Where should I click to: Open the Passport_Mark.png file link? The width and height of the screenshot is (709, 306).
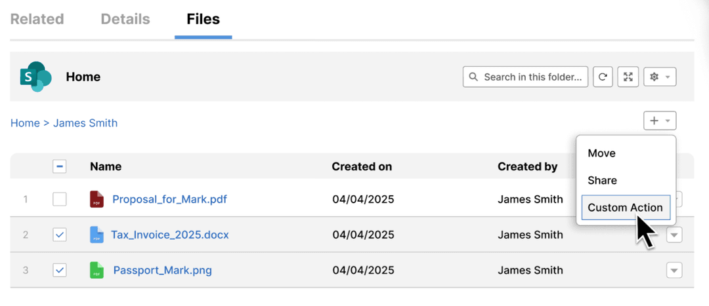coord(162,271)
